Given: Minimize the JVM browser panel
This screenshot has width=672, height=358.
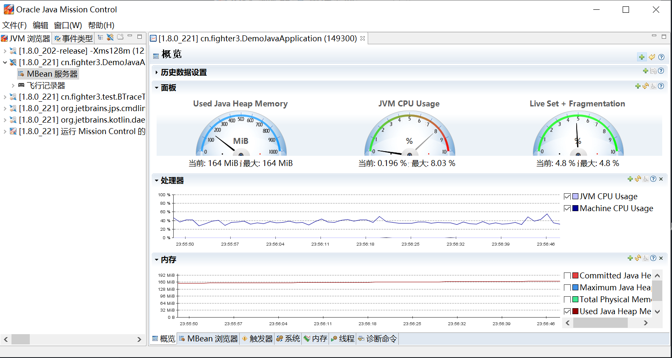Looking at the screenshot, I should coord(130,36).
